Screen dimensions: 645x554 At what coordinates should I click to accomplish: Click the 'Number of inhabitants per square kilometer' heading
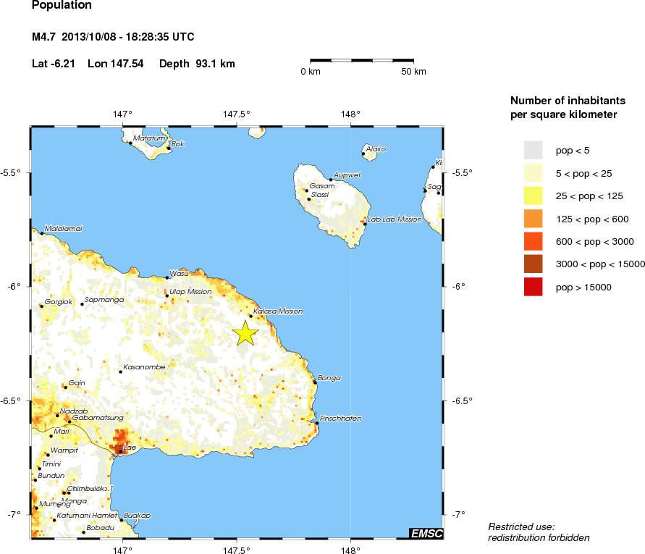pos(568,107)
